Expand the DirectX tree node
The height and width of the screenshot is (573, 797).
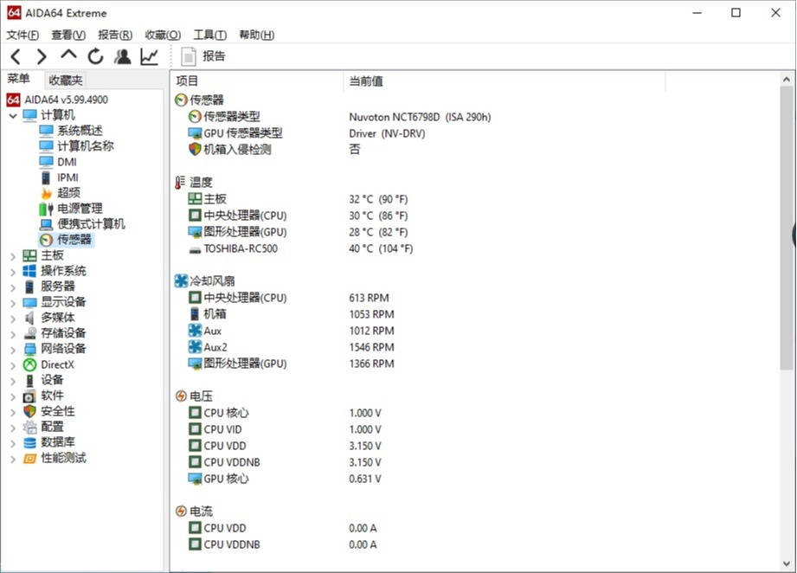[x=13, y=365]
